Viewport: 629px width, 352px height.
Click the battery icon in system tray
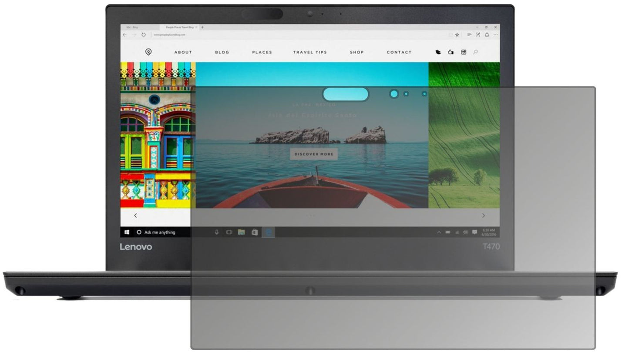[448, 232]
